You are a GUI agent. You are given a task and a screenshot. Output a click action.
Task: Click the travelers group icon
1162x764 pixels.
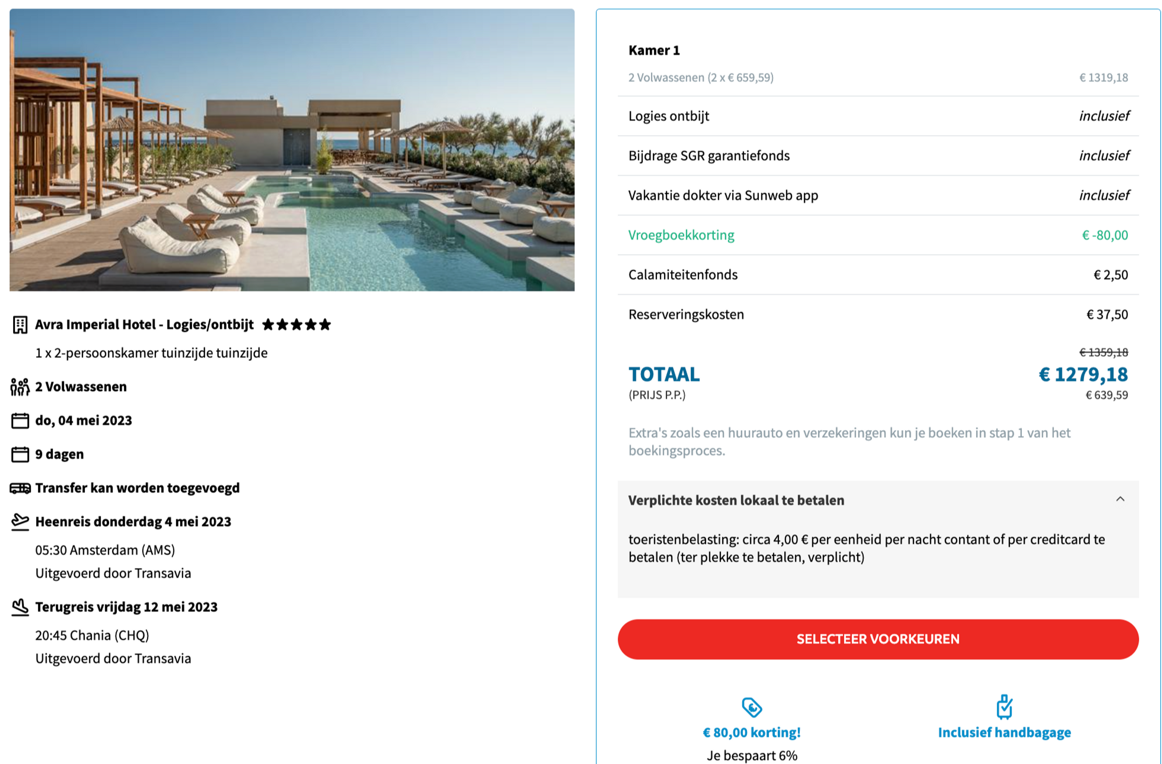pos(20,387)
